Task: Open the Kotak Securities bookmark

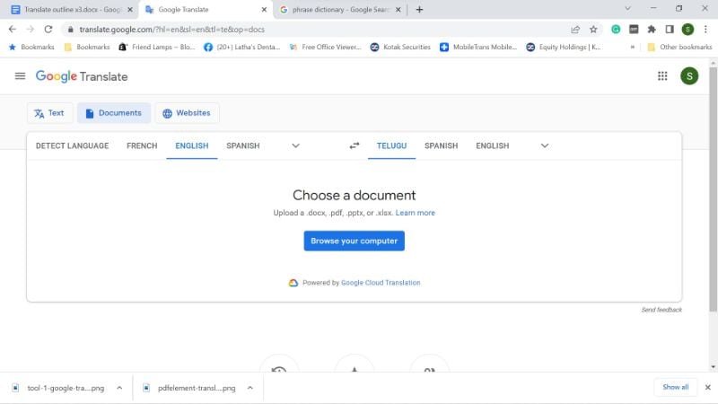Action: click(x=400, y=48)
